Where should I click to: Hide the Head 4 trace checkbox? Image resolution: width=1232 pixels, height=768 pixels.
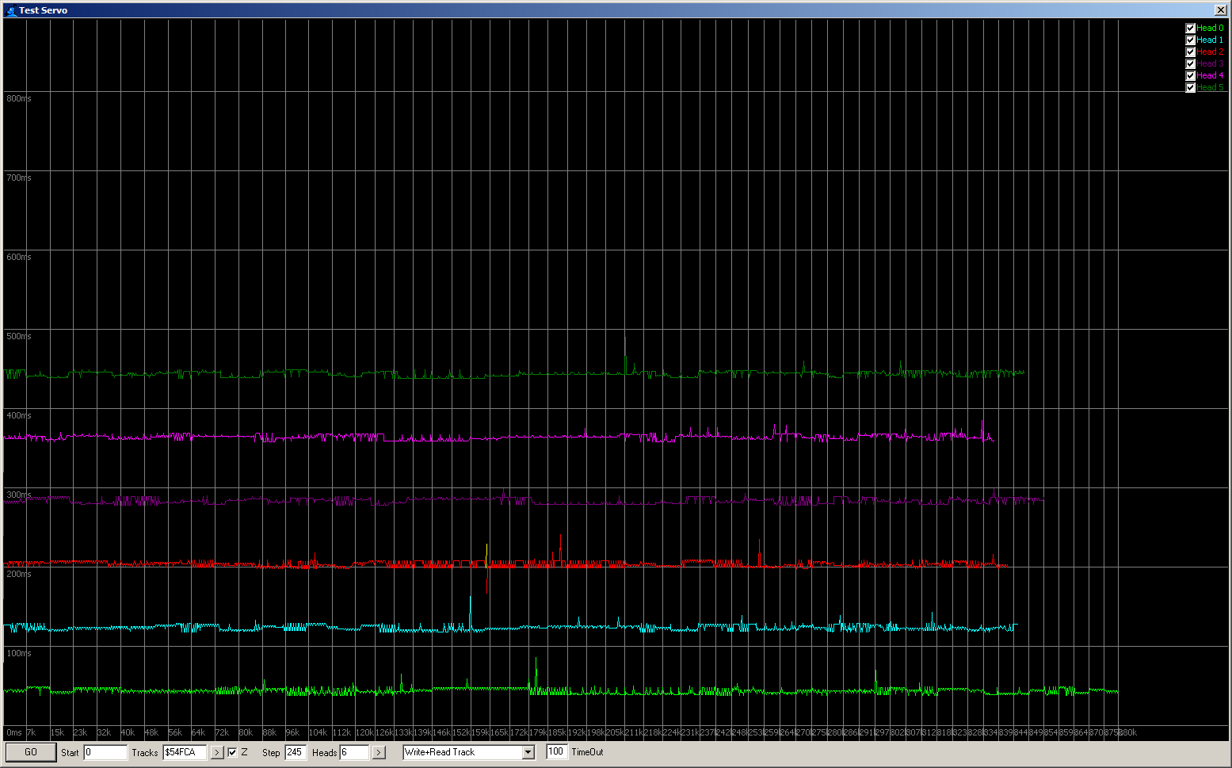pyautogui.click(x=1190, y=75)
